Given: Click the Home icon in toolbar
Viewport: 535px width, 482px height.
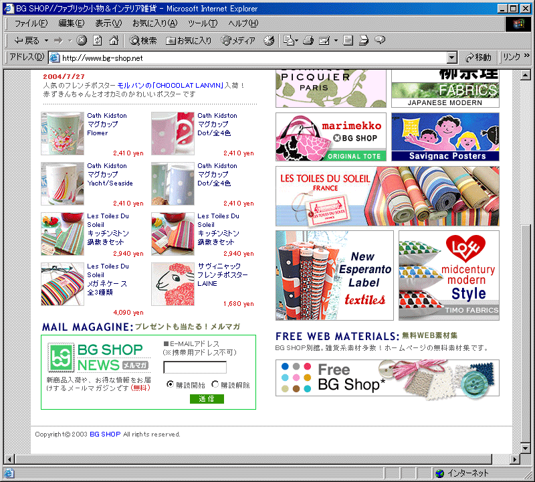Looking at the screenshot, I should pos(113,40).
